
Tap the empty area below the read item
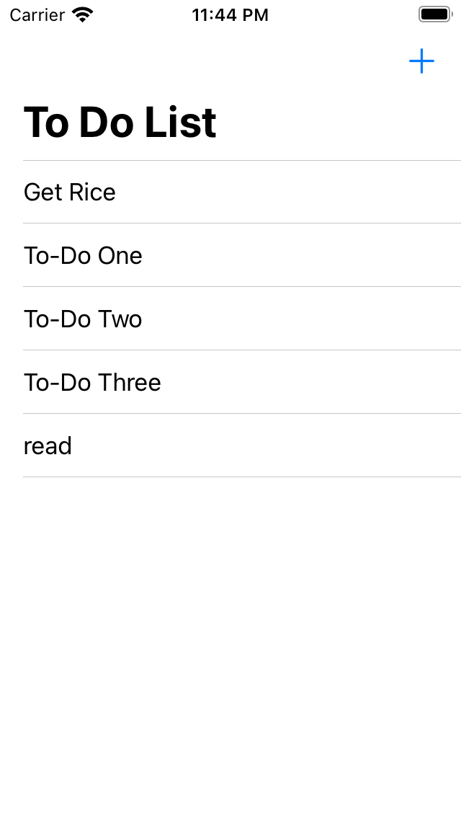[x=230, y=647]
